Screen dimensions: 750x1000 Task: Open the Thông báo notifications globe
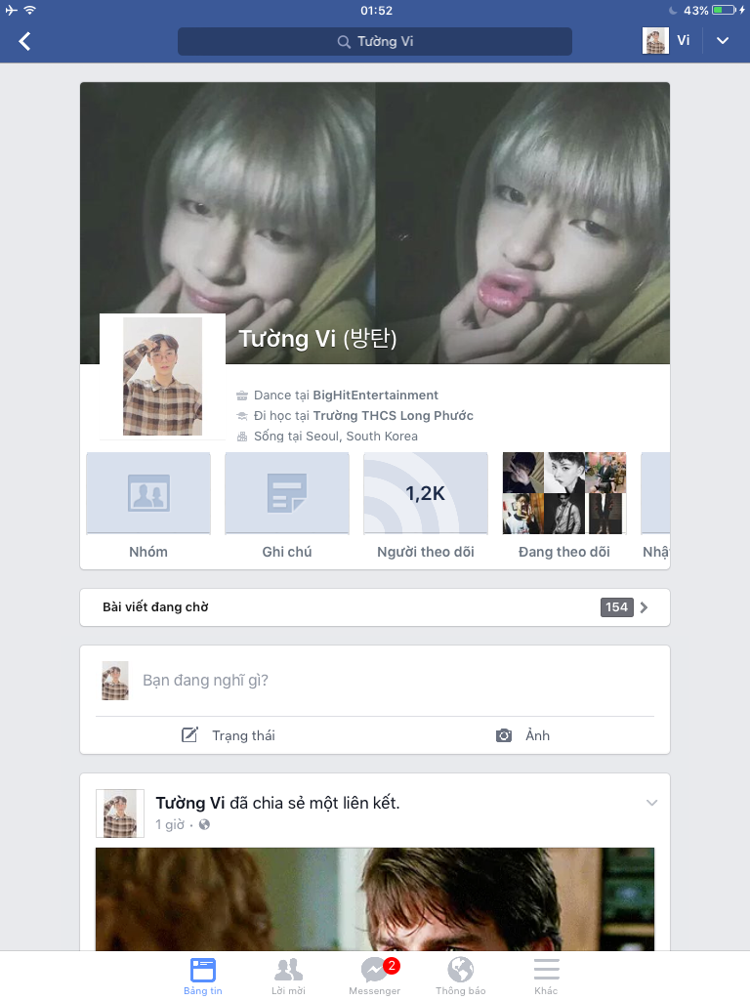[460, 976]
